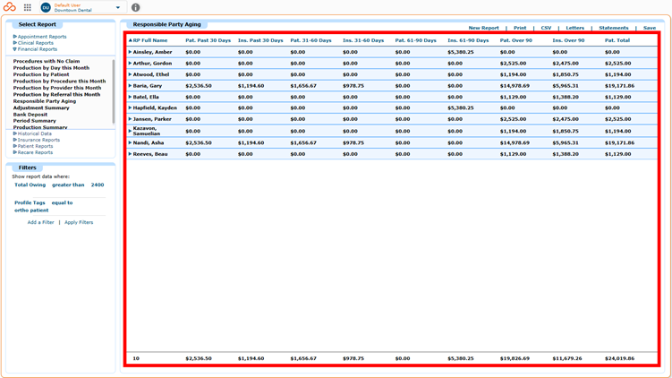Image resolution: width=672 pixels, height=378 pixels.
Task: Click the cloud logo icon
Action: (x=10, y=7)
